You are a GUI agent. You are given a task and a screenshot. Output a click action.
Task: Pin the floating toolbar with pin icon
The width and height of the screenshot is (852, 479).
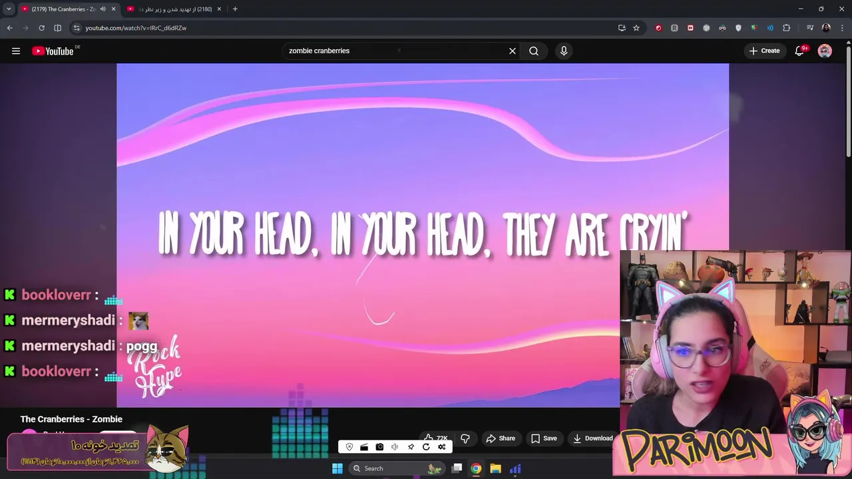point(411,447)
